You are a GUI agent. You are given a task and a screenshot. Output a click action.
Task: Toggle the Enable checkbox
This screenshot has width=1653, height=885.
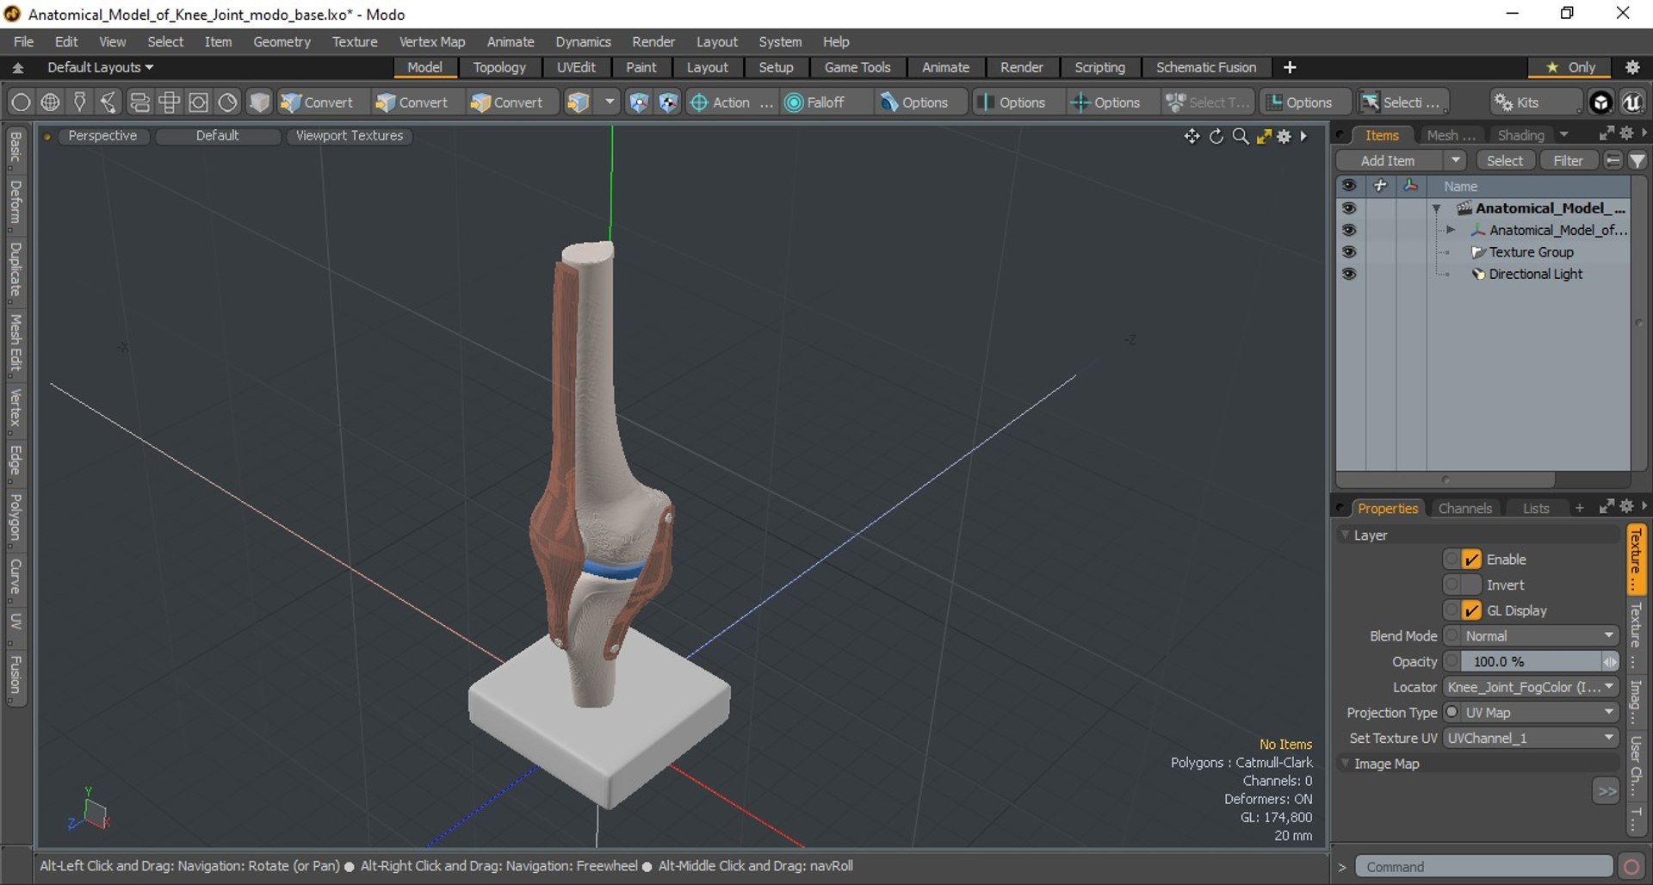tap(1471, 560)
